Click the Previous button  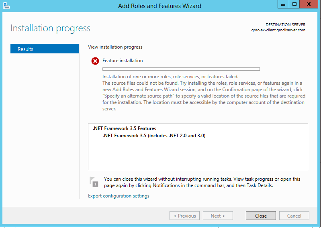click(185, 216)
